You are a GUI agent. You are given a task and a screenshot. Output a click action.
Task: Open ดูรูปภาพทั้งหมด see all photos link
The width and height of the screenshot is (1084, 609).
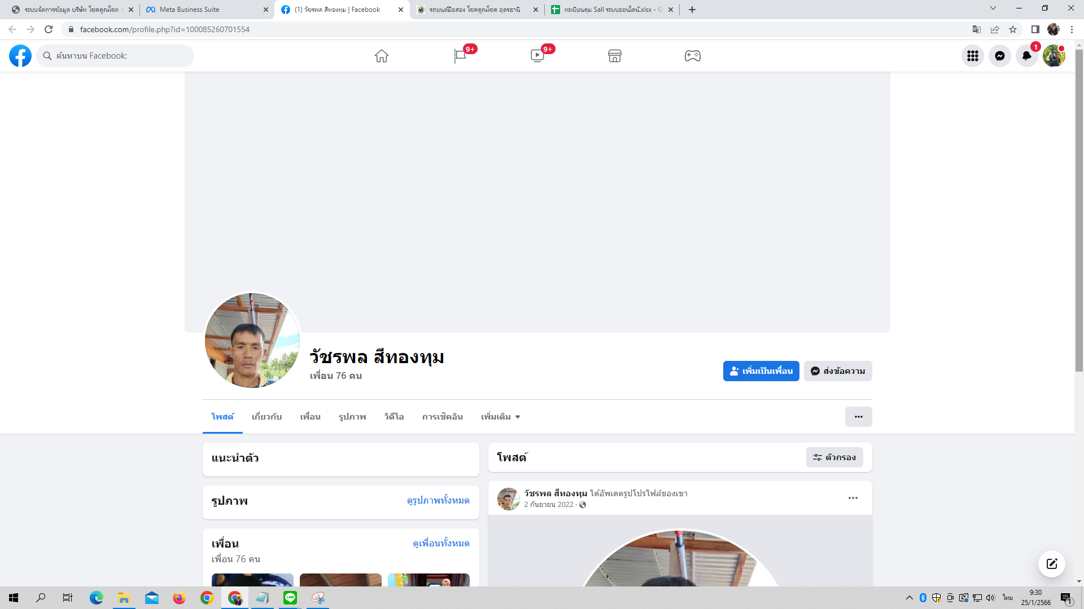pos(438,501)
